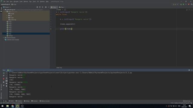Toggle soft-wrap icon in Run panel
The image size is (193, 108).
click(x=7, y=78)
